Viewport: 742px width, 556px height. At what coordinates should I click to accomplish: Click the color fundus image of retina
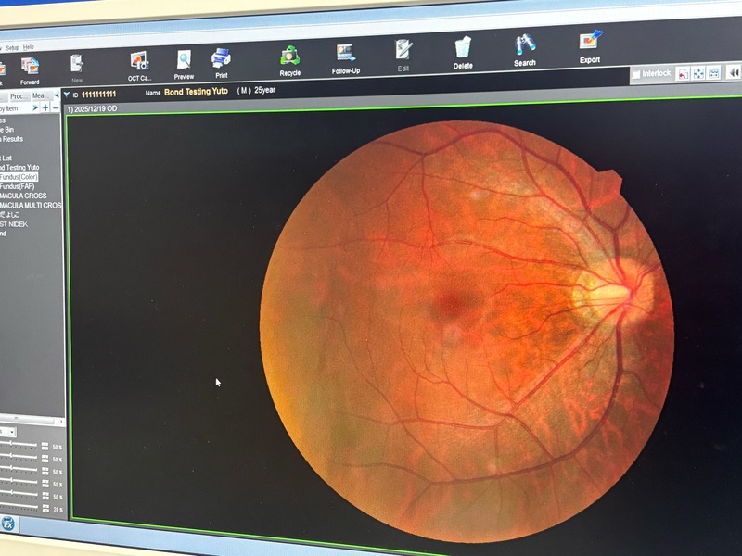coord(464,324)
